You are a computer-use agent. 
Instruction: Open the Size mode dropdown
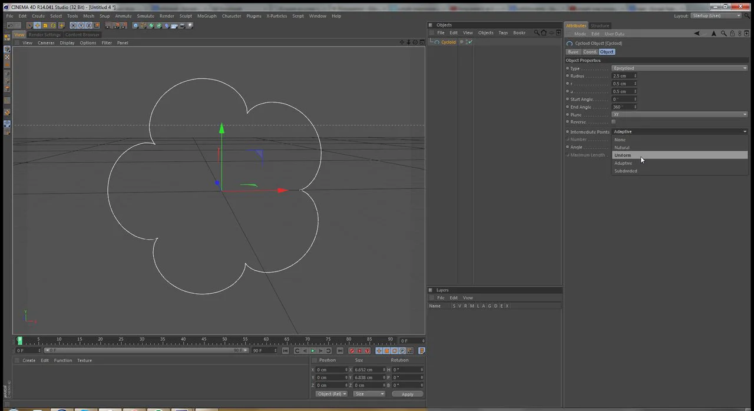369,394
